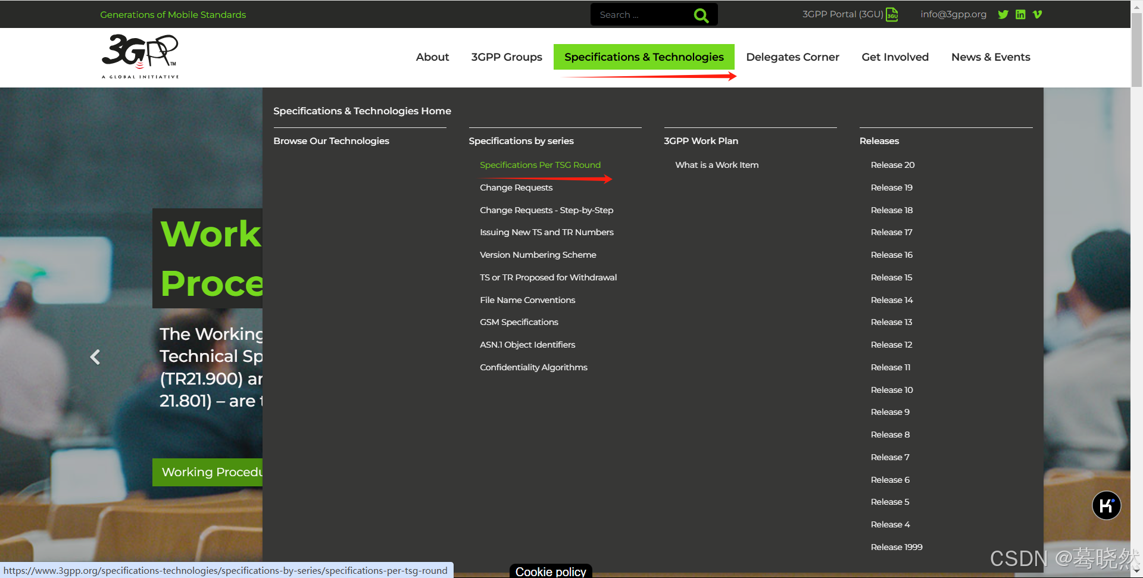1143x578 pixels.
Task: Click the info@3gpp.org email link
Action: (x=953, y=14)
